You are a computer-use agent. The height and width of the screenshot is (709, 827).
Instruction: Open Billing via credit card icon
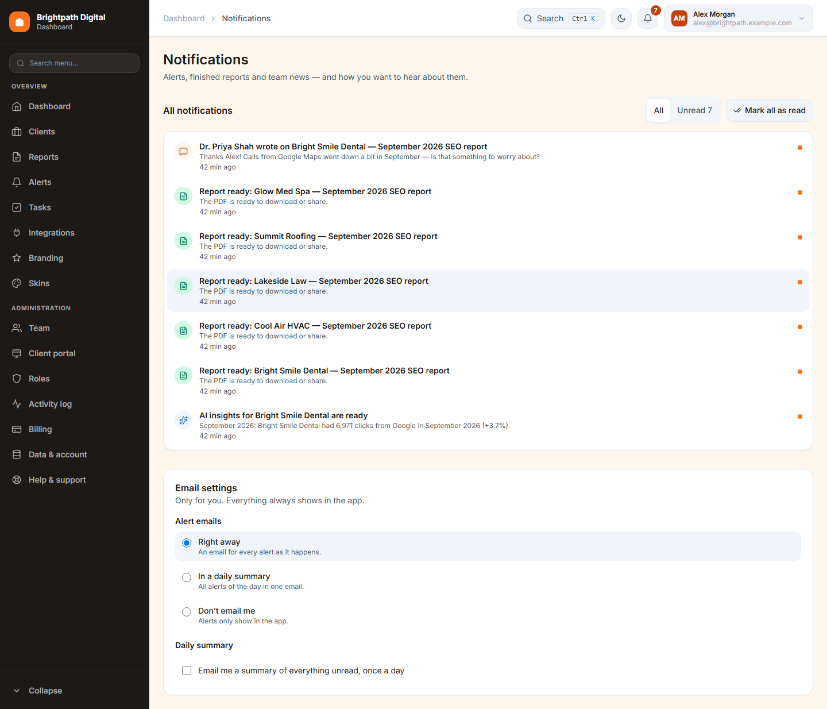[17, 429]
